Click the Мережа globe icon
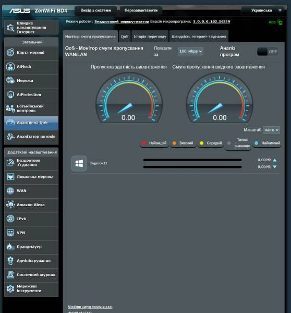The image size is (291, 313). pyautogui.click(x=10, y=80)
